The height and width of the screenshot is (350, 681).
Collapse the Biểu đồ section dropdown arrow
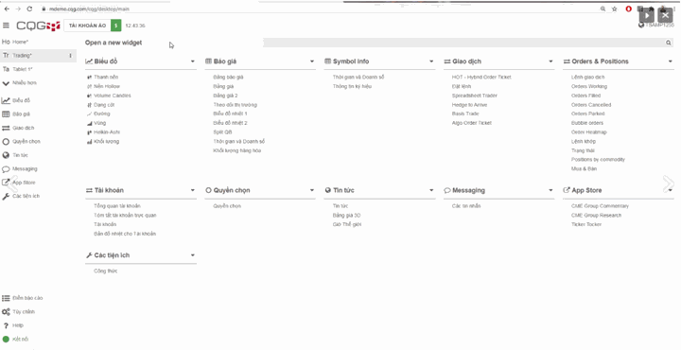point(192,61)
